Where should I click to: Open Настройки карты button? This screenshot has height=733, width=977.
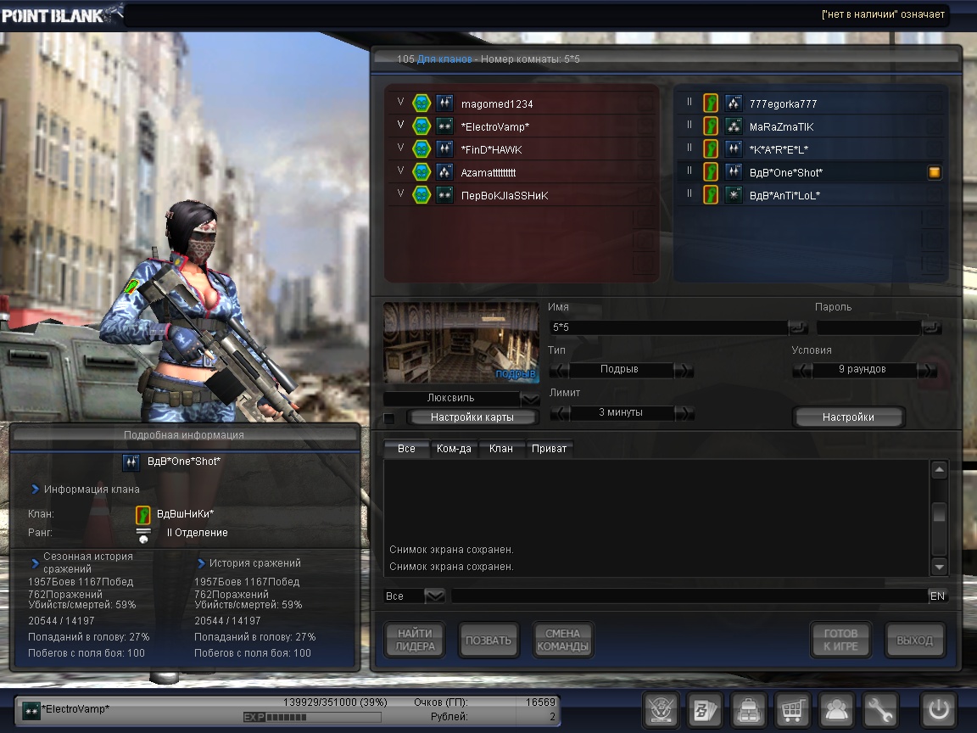click(x=472, y=417)
